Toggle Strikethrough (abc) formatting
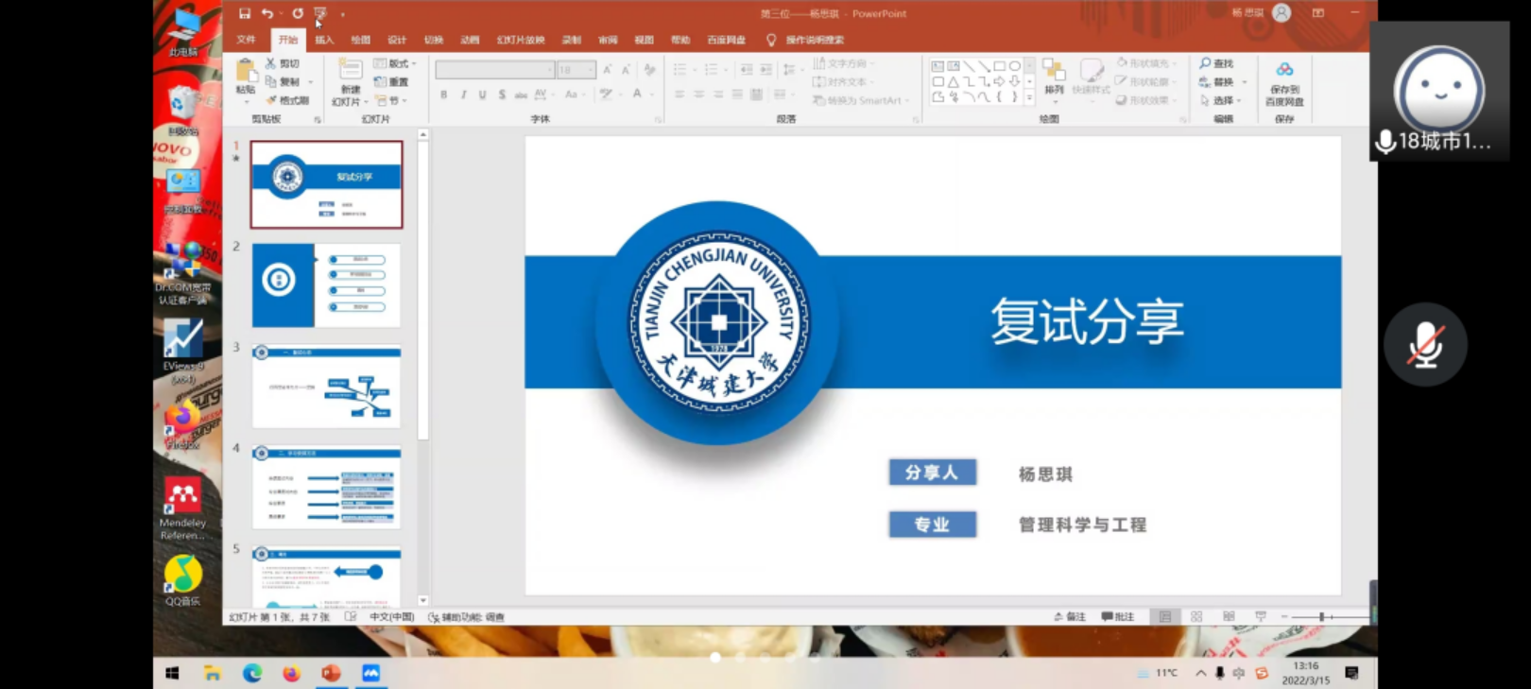 [x=521, y=95]
